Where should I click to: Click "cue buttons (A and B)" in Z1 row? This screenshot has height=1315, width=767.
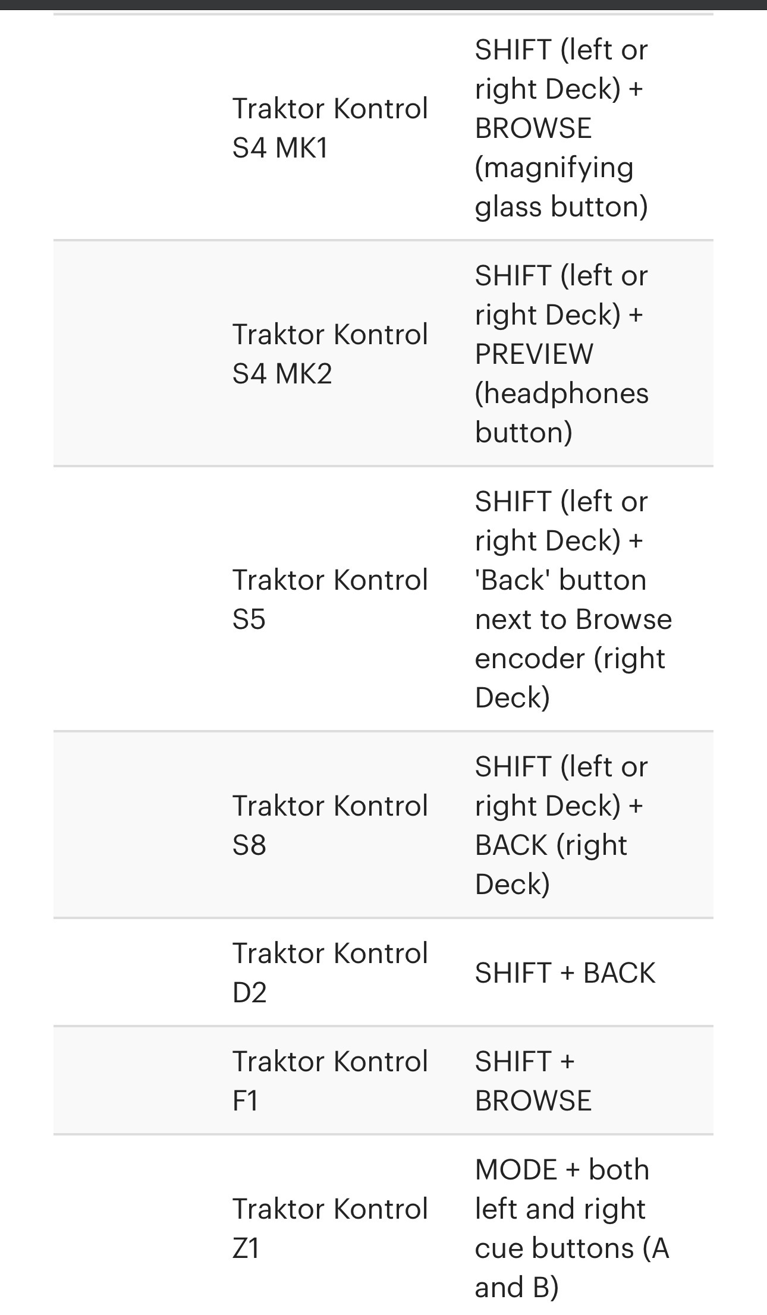pos(571,1267)
